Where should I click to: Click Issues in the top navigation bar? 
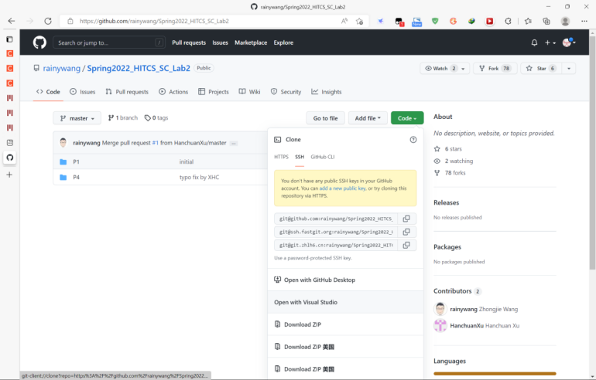[220, 42]
